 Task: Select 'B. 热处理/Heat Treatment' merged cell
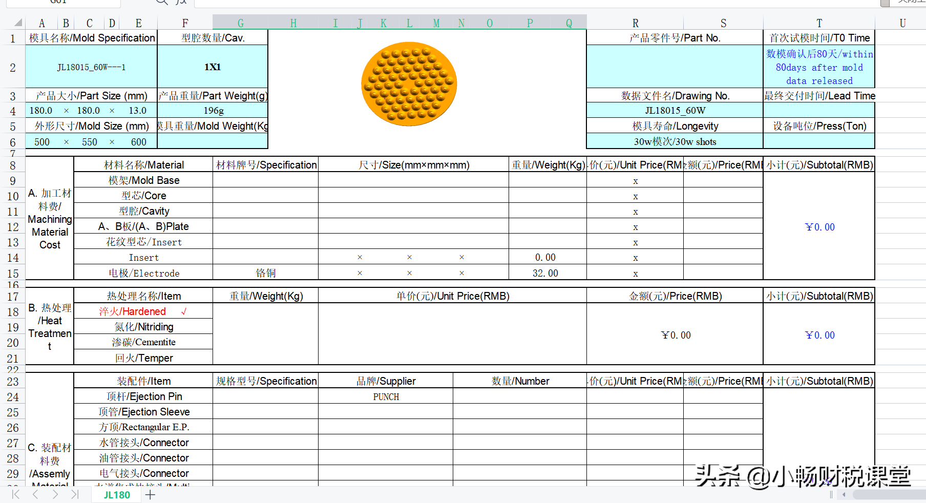pos(50,327)
